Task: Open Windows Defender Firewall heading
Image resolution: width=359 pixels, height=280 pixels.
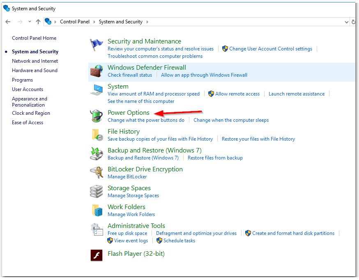Action: click(x=147, y=67)
